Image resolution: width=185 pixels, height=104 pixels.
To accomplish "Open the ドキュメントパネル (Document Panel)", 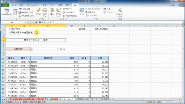I will (120, 13).
